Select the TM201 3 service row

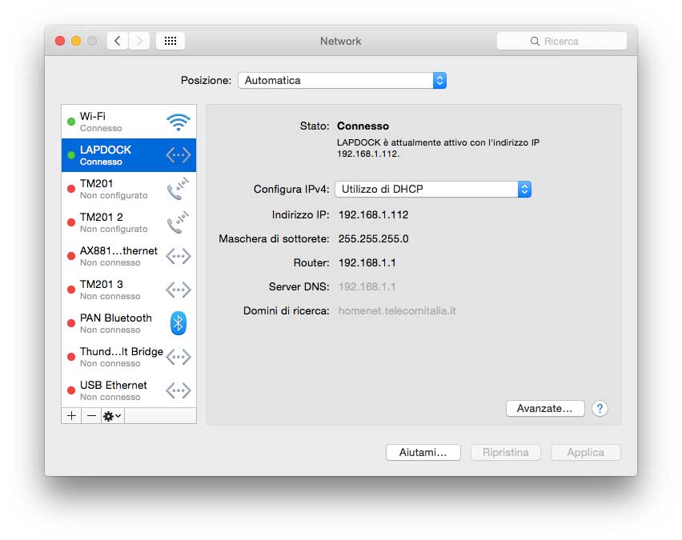129,290
